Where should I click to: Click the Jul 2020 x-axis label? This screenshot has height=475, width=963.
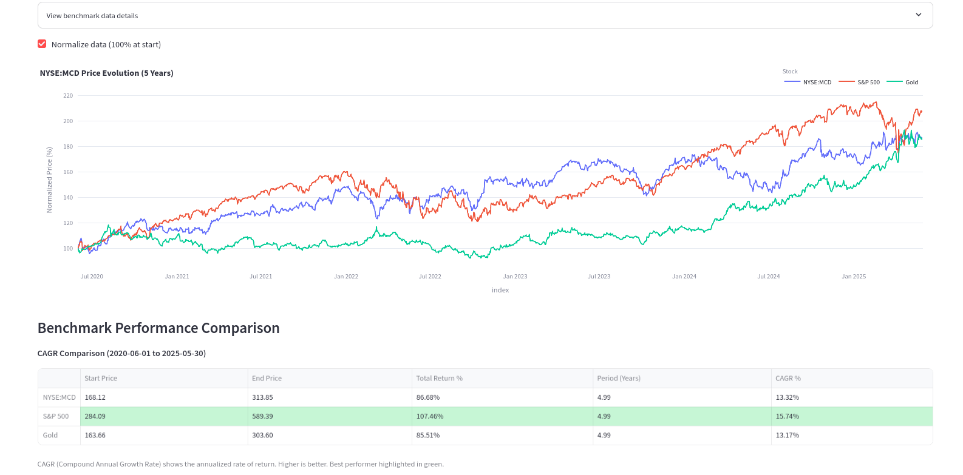(92, 276)
